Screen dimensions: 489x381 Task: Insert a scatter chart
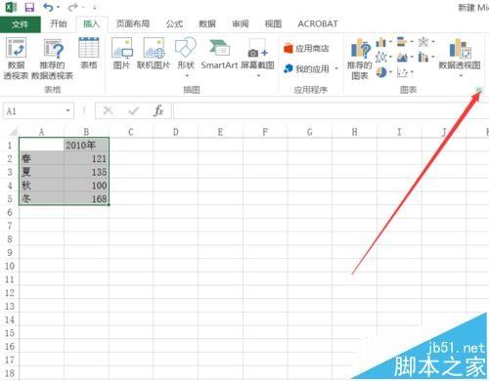coord(405,72)
